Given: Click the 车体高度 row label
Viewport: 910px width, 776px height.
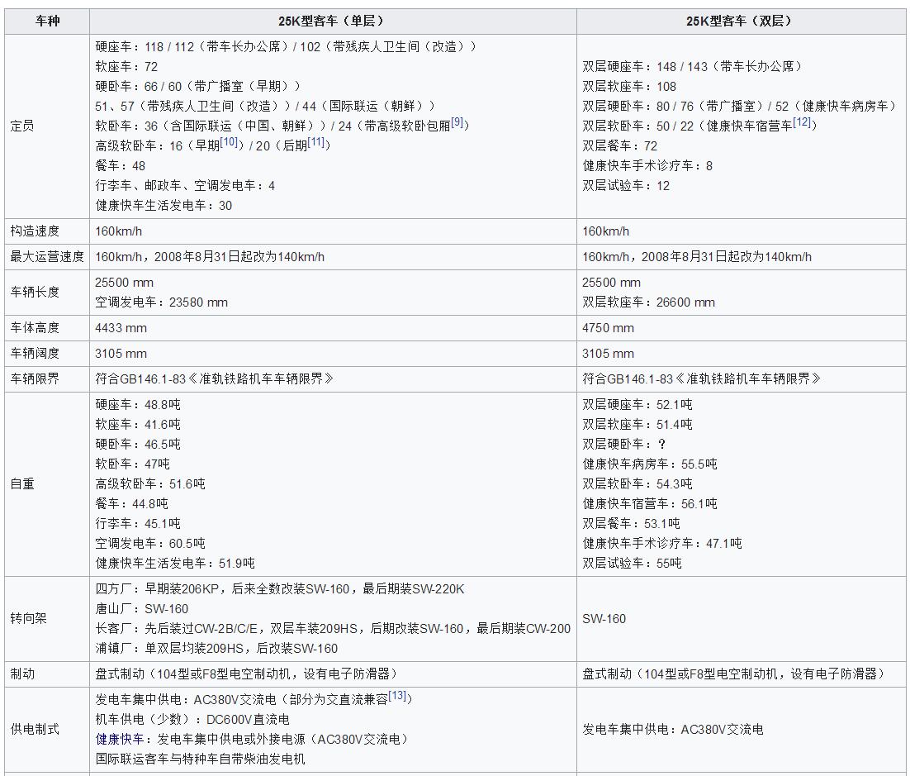Looking at the screenshot, I should [37, 327].
